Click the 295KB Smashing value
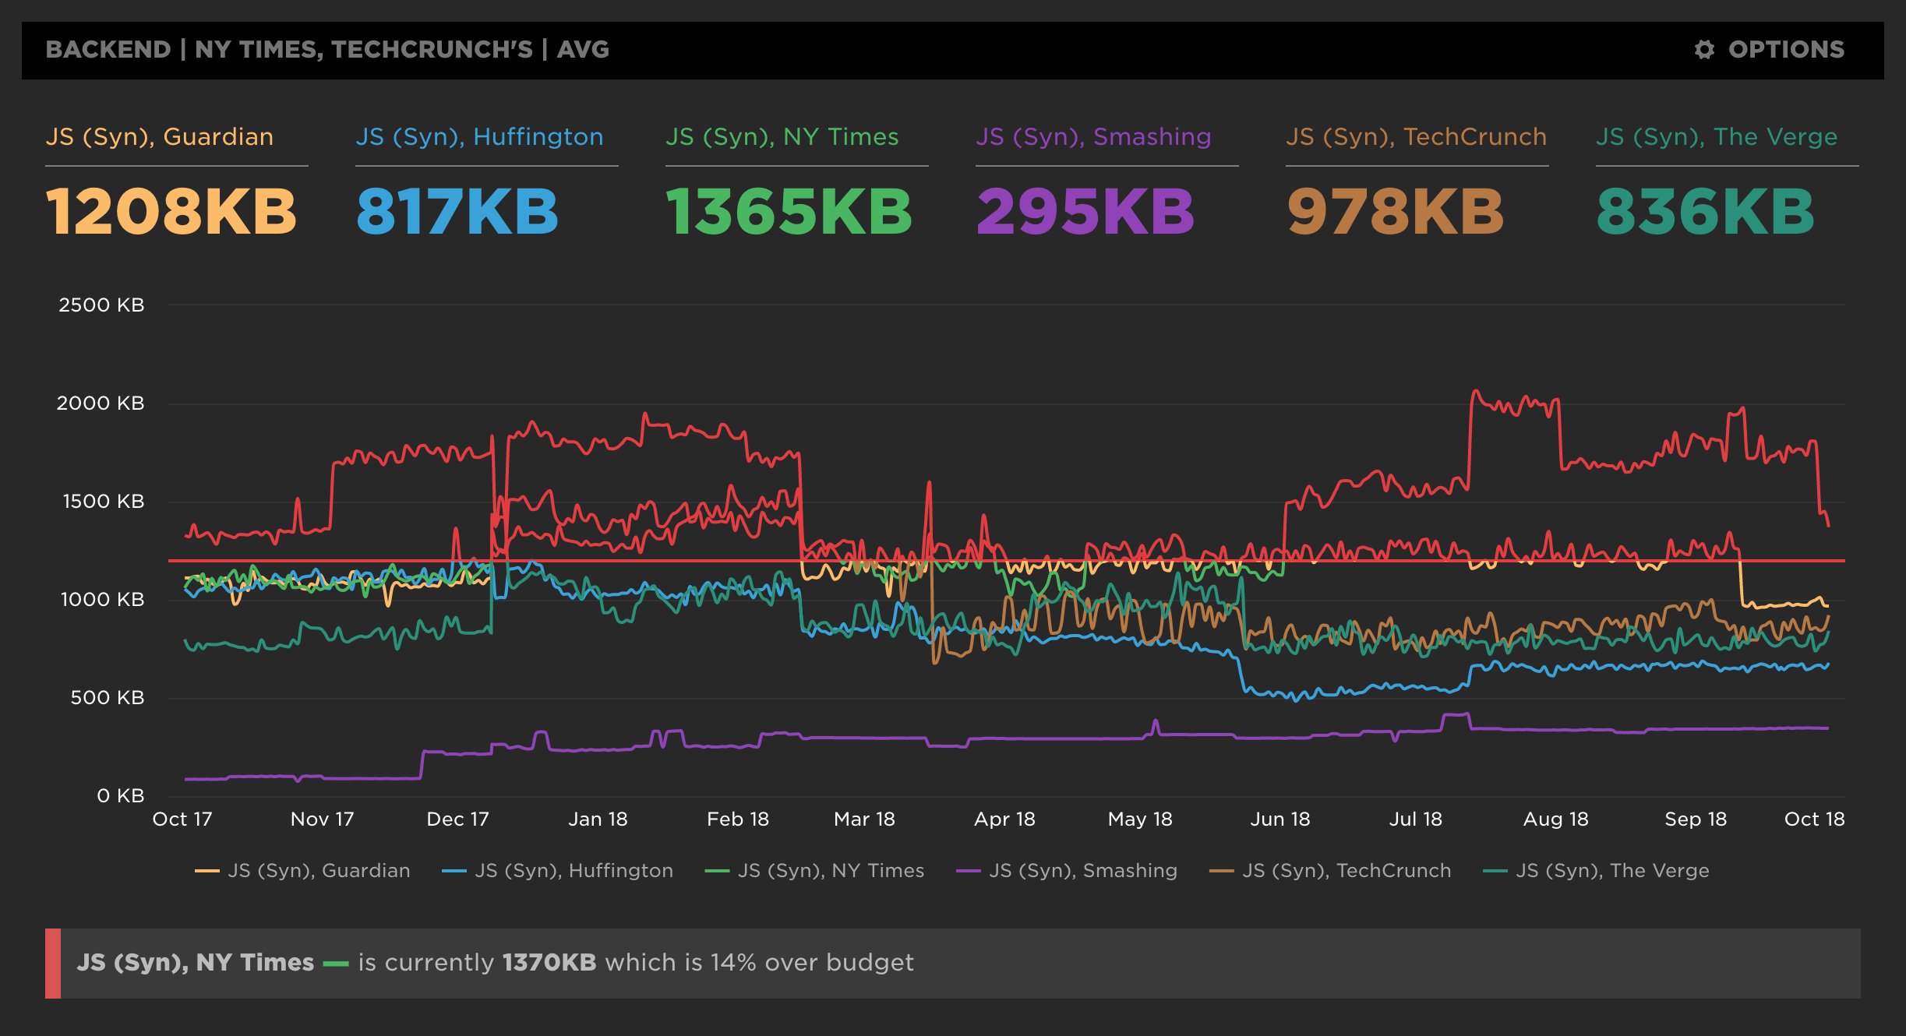 (1085, 212)
